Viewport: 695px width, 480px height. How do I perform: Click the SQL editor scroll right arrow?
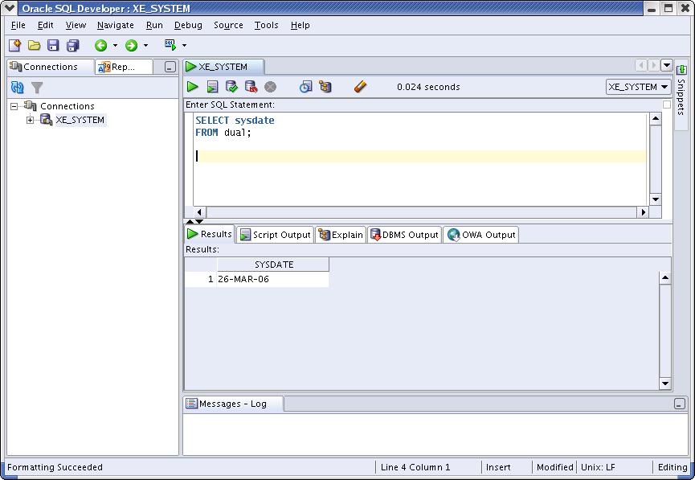643,212
